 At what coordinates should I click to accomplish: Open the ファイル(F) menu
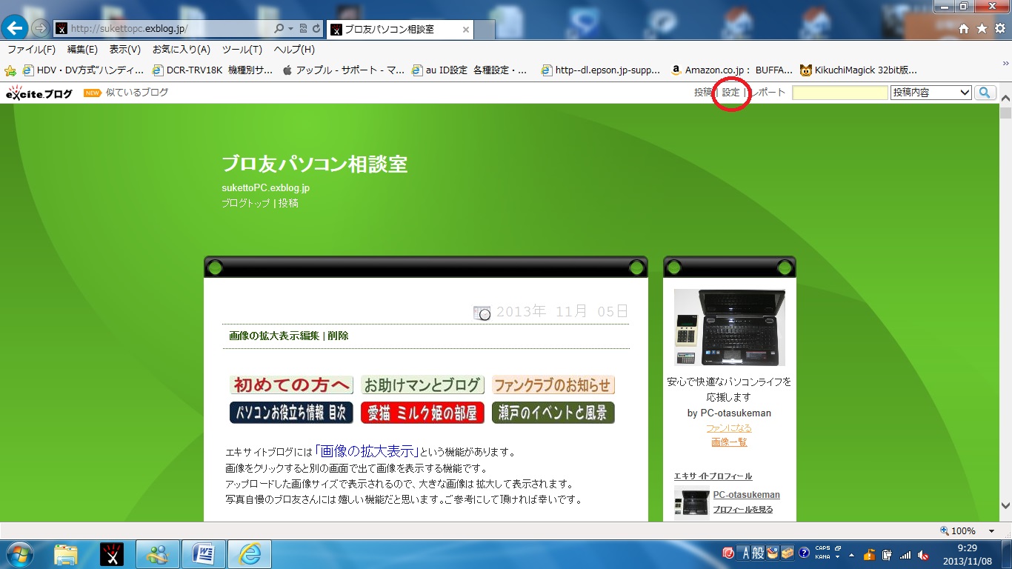click(31, 50)
